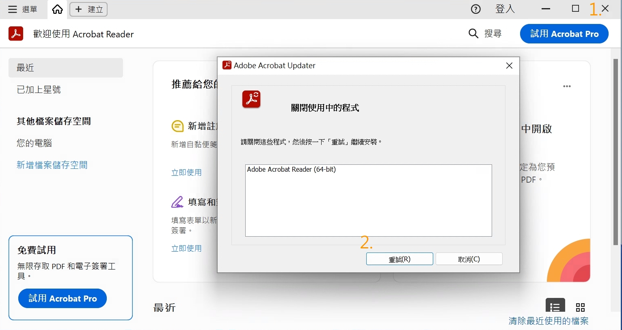This screenshot has width=622, height=330.
Task: Go to the Home tab icon
Action: [58, 9]
